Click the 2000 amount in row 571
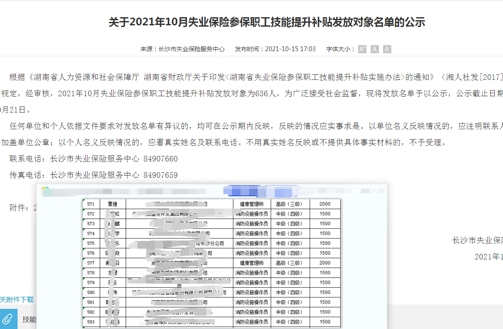 tap(325, 204)
